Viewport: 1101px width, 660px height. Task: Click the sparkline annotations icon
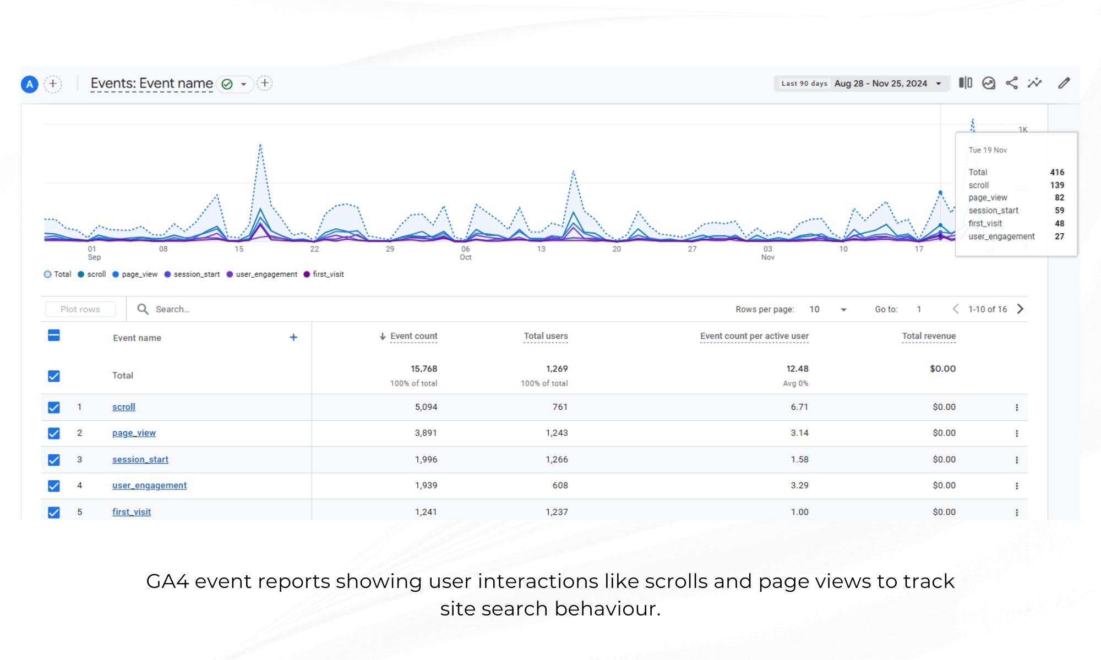pyautogui.click(x=1035, y=83)
